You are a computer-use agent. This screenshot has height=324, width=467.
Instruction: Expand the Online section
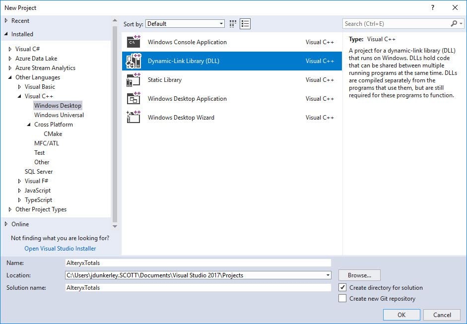coord(6,224)
